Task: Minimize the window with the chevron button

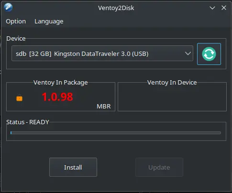Action: [212, 8]
